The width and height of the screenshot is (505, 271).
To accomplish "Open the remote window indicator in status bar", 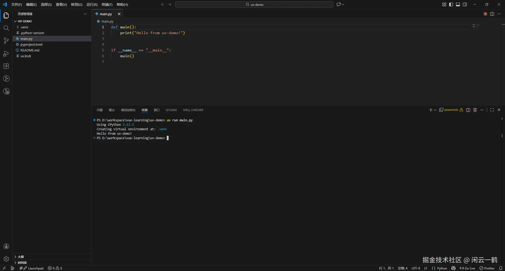I will (x=4, y=268).
